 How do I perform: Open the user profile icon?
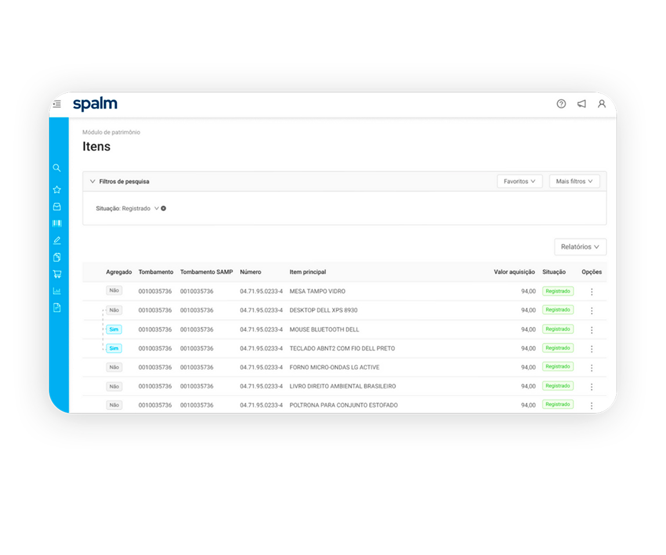coord(602,104)
